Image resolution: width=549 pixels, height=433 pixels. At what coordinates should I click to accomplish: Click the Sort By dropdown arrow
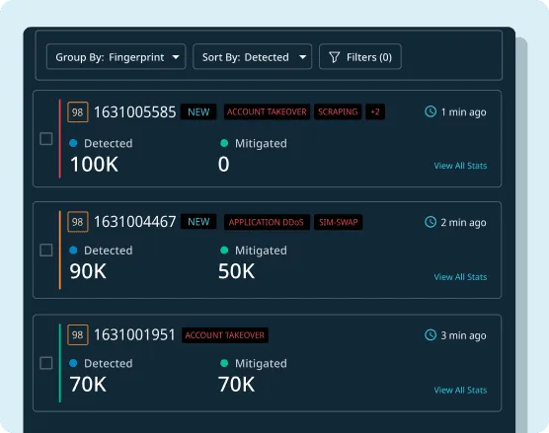pyautogui.click(x=302, y=57)
